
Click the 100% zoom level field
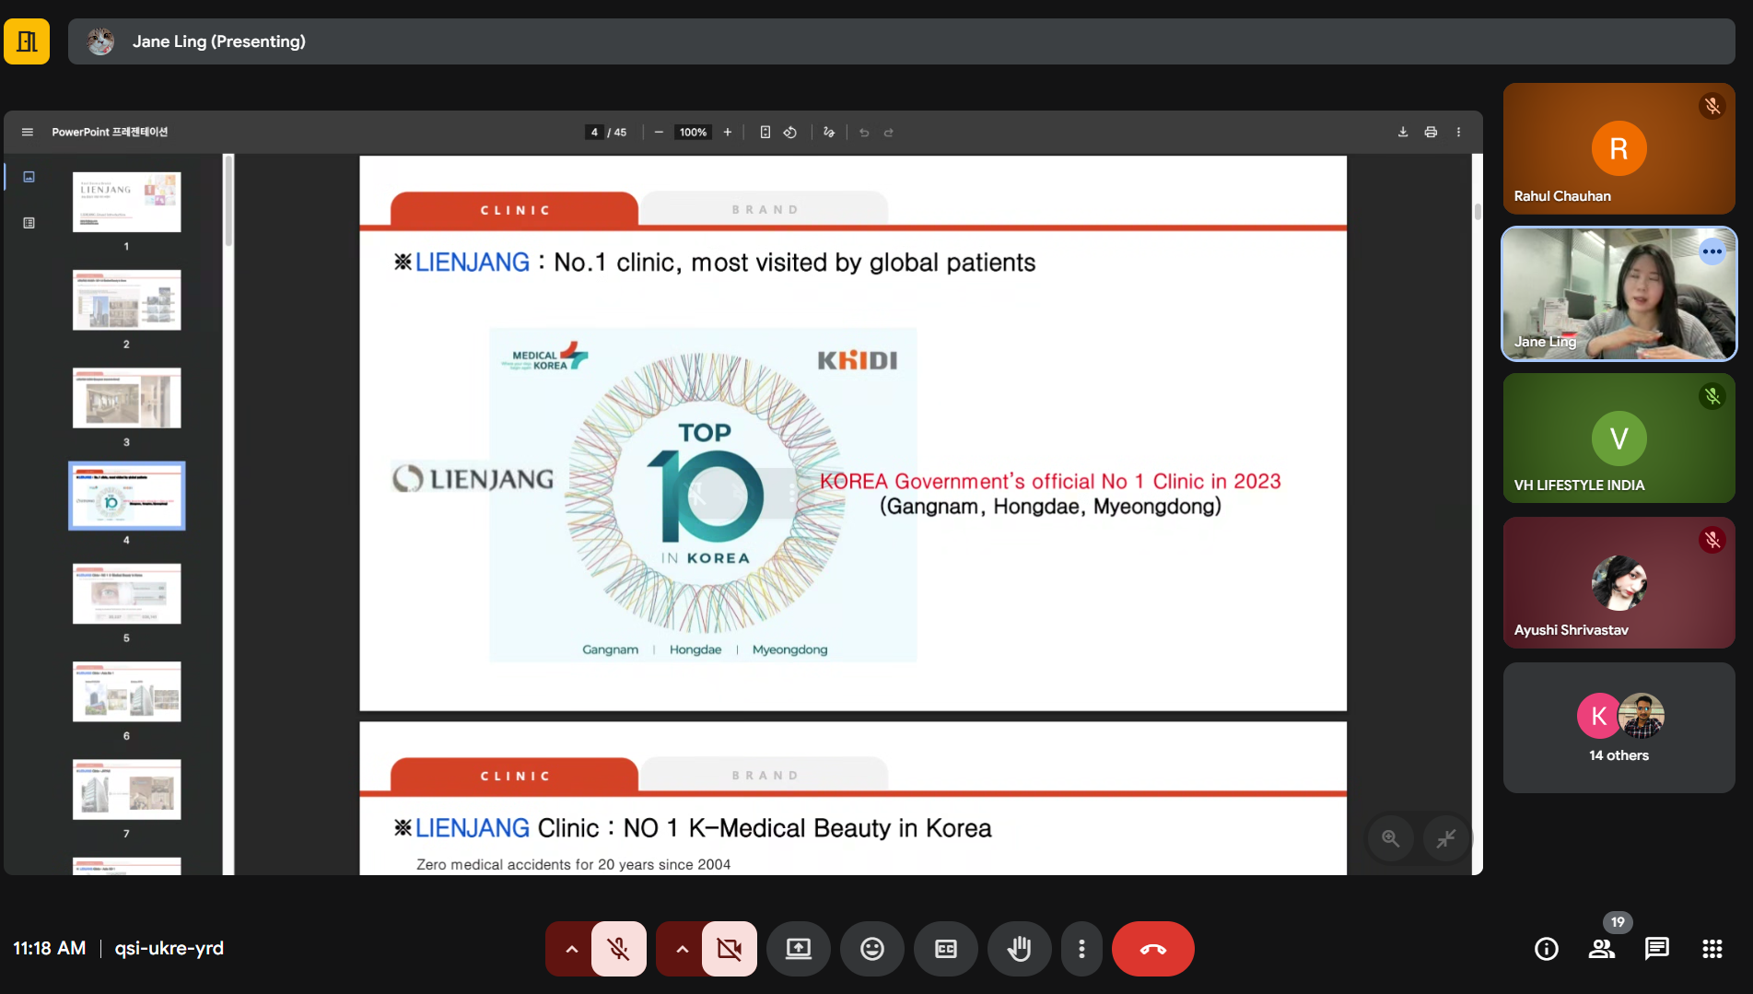tap(693, 132)
